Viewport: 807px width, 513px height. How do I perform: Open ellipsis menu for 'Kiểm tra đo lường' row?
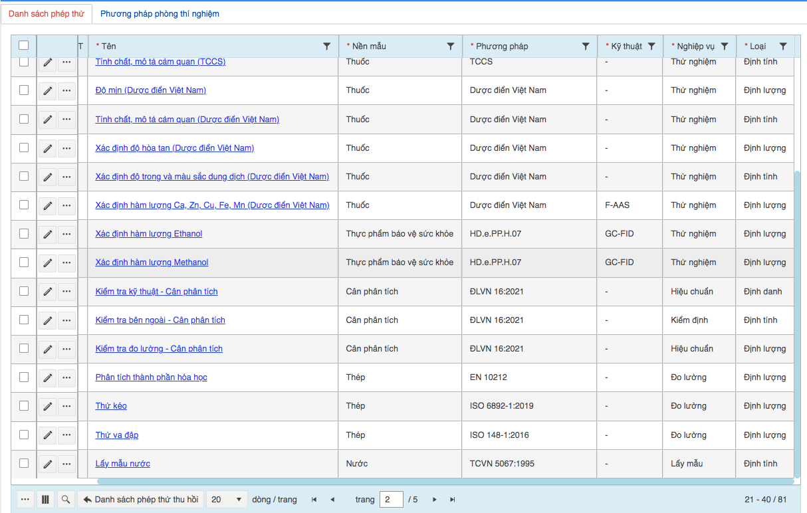(x=66, y=350)
